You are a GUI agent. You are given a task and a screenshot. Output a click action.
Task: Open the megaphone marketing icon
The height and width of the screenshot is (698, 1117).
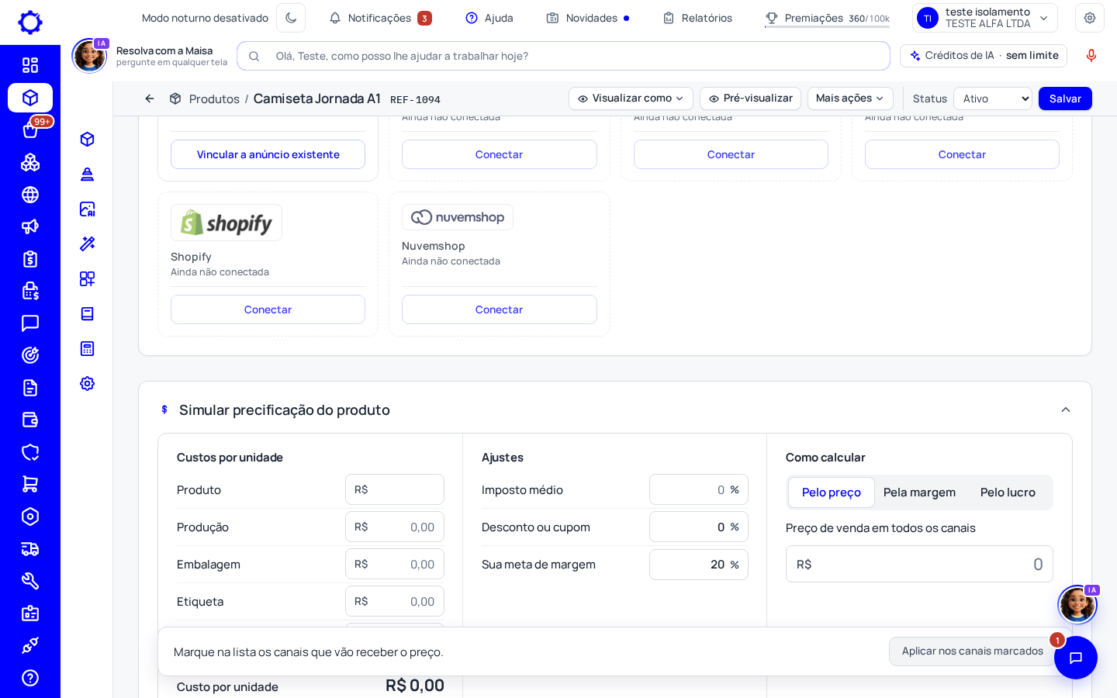point(30,226)
